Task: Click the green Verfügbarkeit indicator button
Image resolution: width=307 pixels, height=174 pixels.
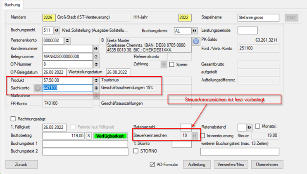Action: point(109,136)
